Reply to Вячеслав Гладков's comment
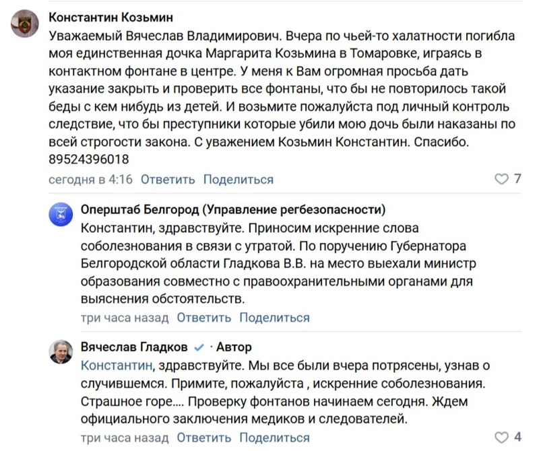Image resolution: width=539 pixels, height=451 pixels. 204,438
